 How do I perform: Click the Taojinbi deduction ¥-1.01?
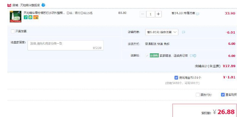[229, 77]
